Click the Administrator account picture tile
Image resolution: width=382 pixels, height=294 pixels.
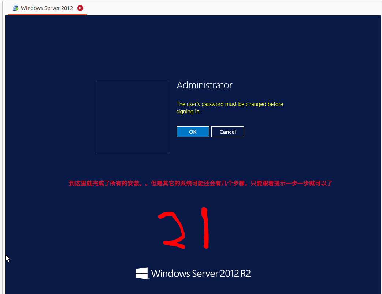[133, 117]
